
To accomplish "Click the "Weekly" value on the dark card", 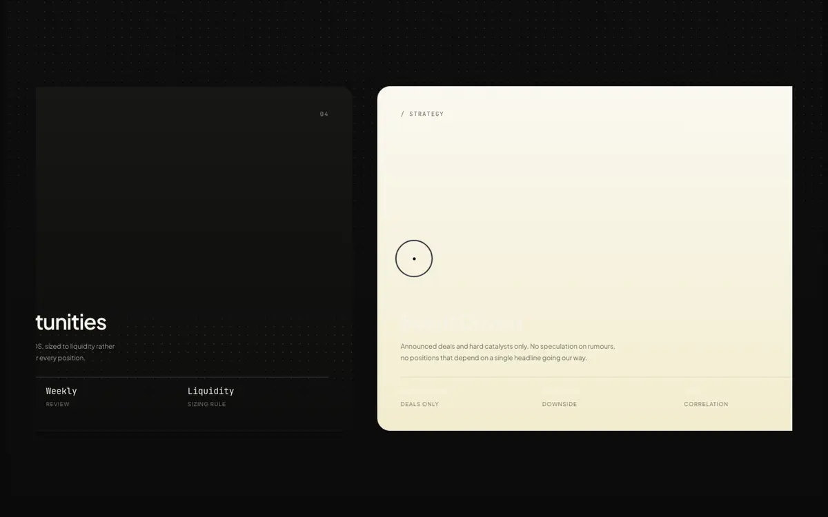I will 61,391.
